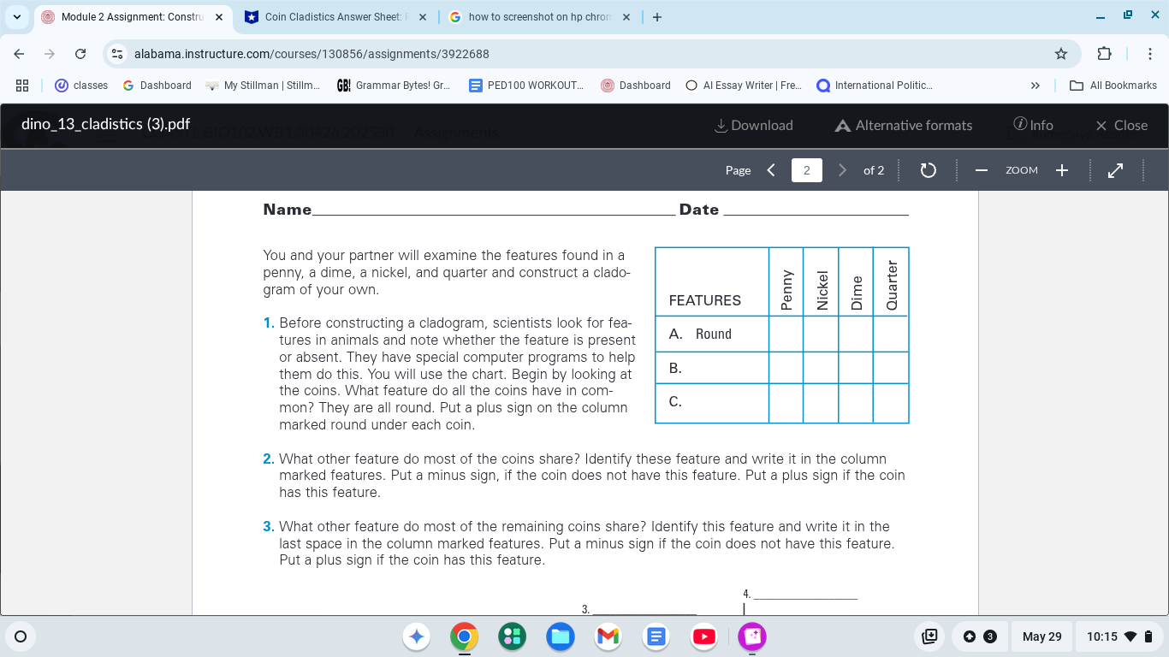The height and width of the screenshot is (657, 1169).
Task: Edit the page number input field
Action: coord(806,170)
